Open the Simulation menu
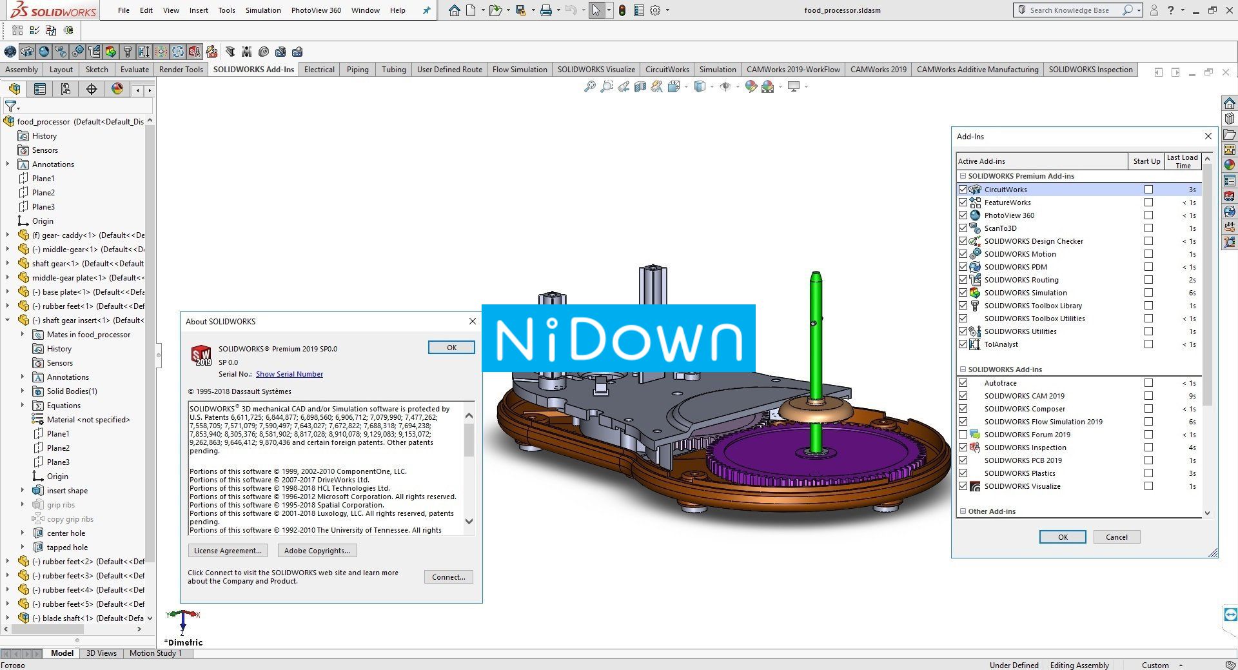 pos(262,10)
